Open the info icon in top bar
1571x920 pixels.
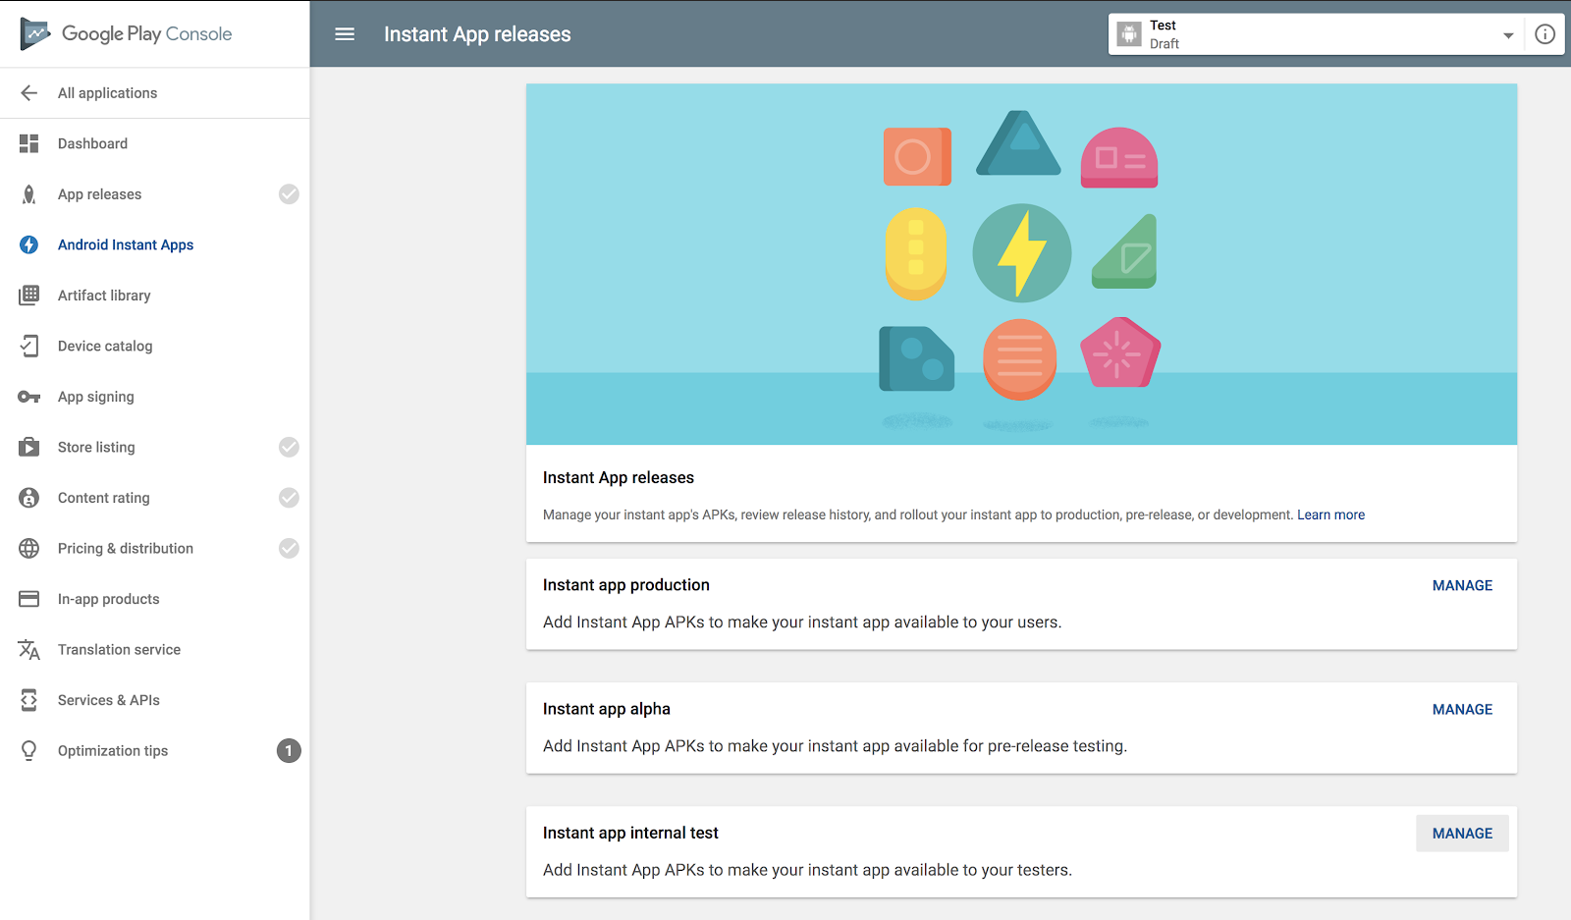[x=1544, y=34]
